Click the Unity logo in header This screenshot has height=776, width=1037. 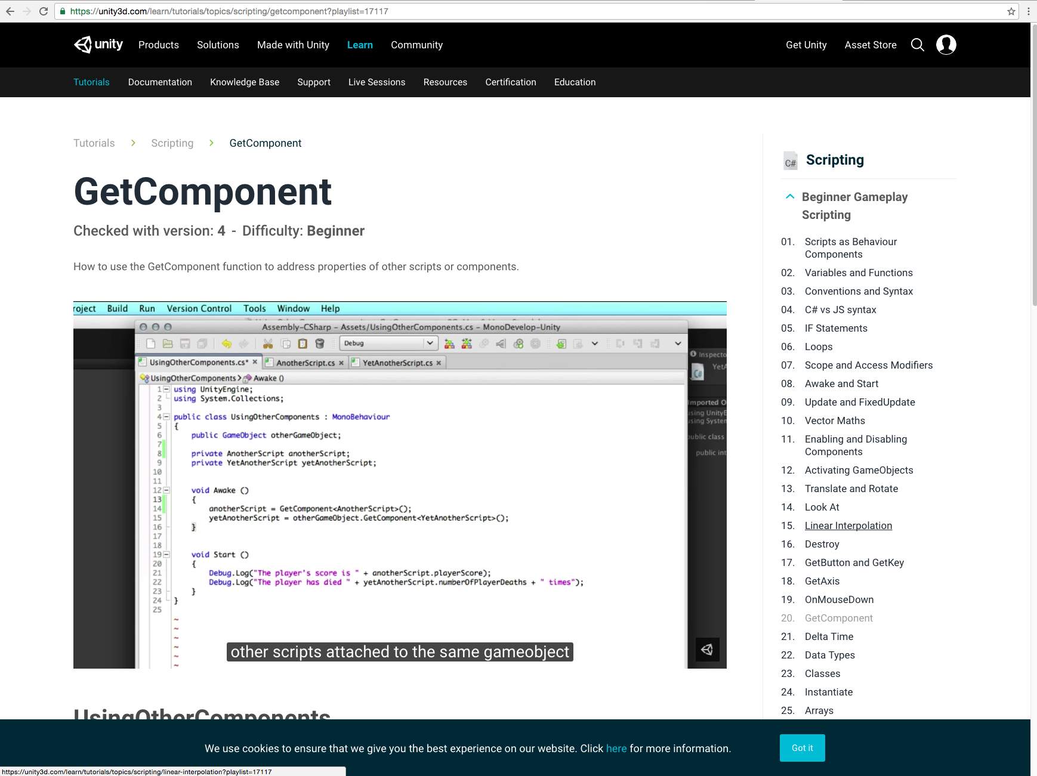point(98,45)
